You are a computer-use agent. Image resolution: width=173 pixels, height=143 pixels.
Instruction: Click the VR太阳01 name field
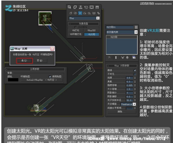click(120, 27)
